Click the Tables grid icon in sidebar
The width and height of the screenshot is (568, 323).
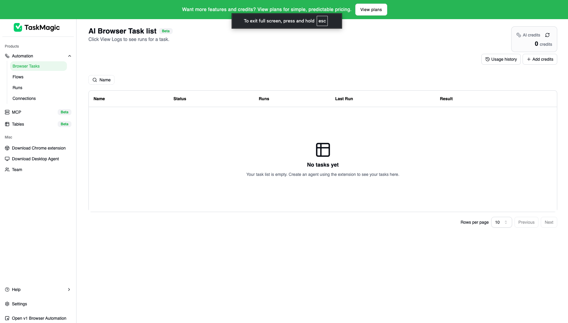pos(7,124)
